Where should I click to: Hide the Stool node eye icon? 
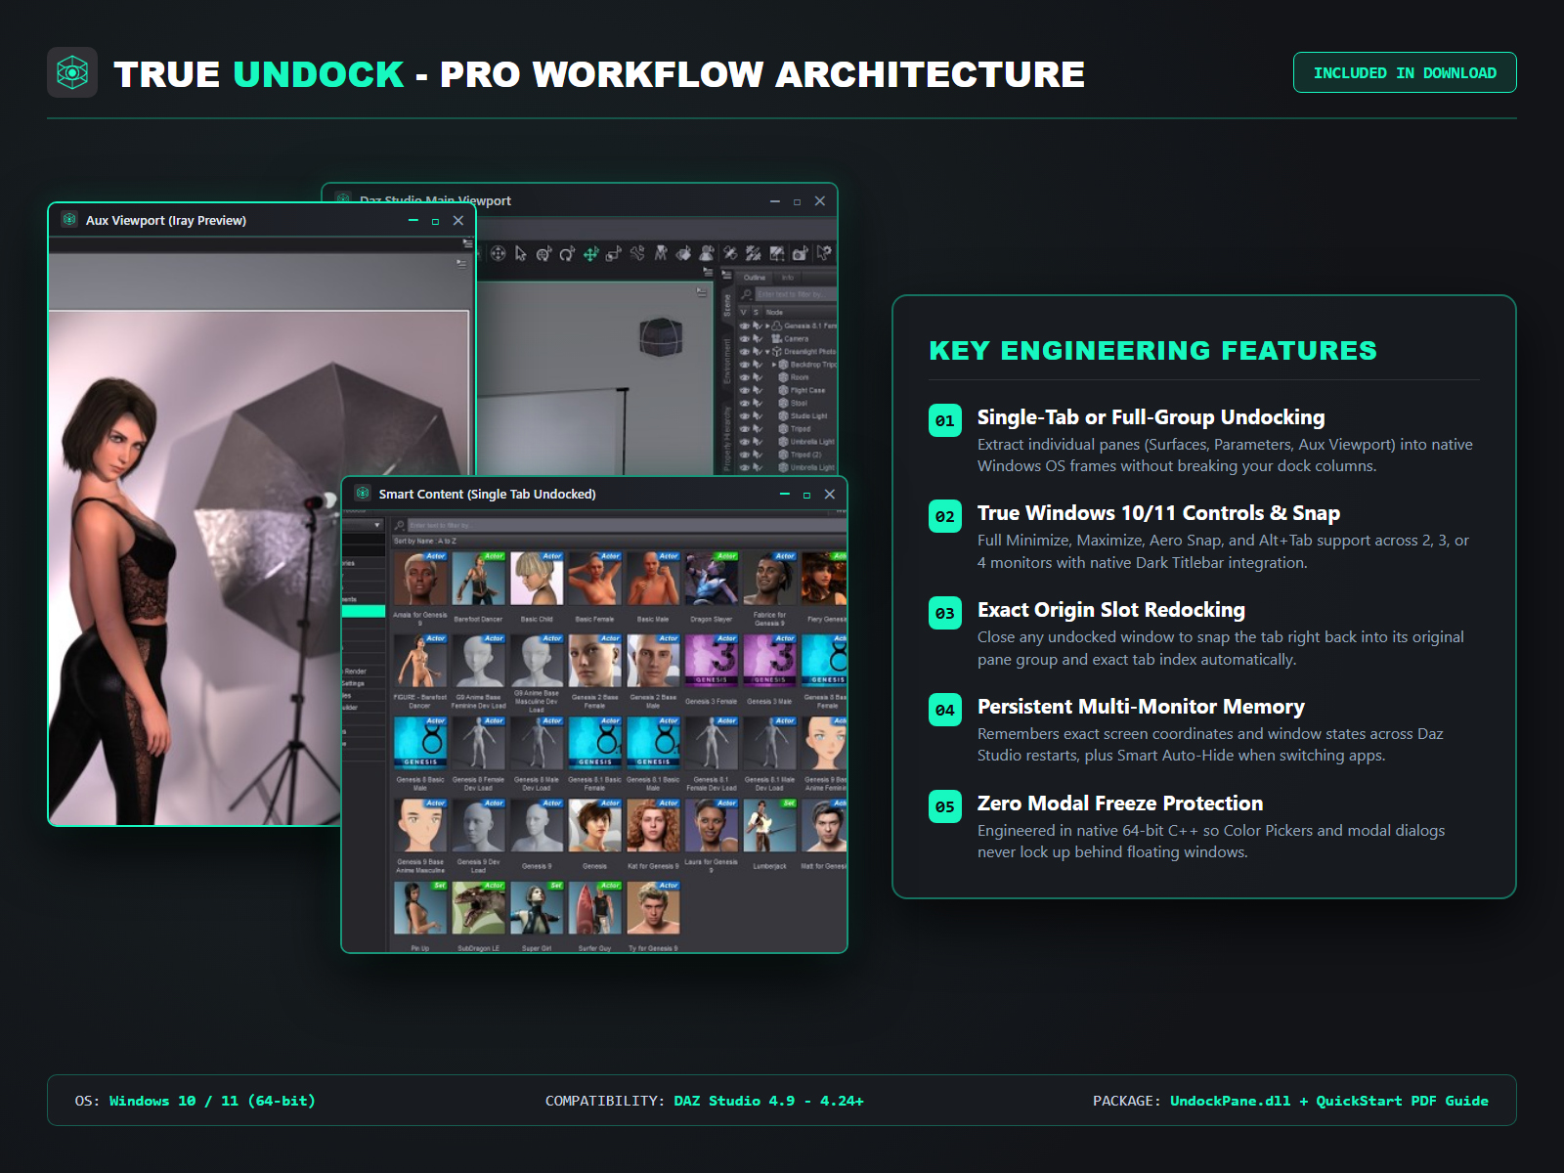coord(744,403)
